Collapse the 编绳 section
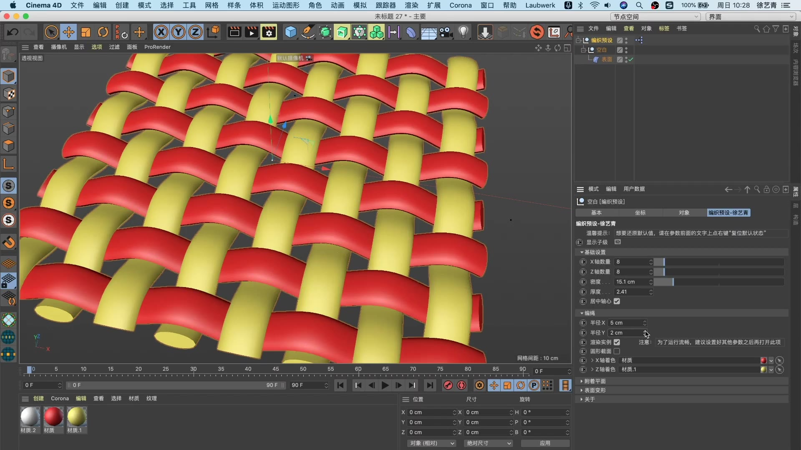This screenshot has width=801, height=450. click(582, 313)
